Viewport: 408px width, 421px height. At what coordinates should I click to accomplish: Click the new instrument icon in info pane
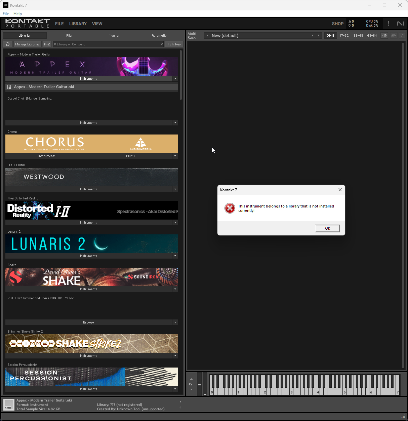[9, 405]
